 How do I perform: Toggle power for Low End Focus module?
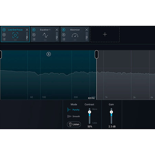pos(4,30)
